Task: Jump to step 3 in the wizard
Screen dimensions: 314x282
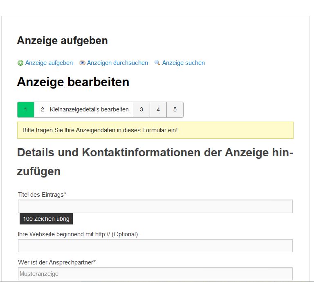Action: coord(141,109)
